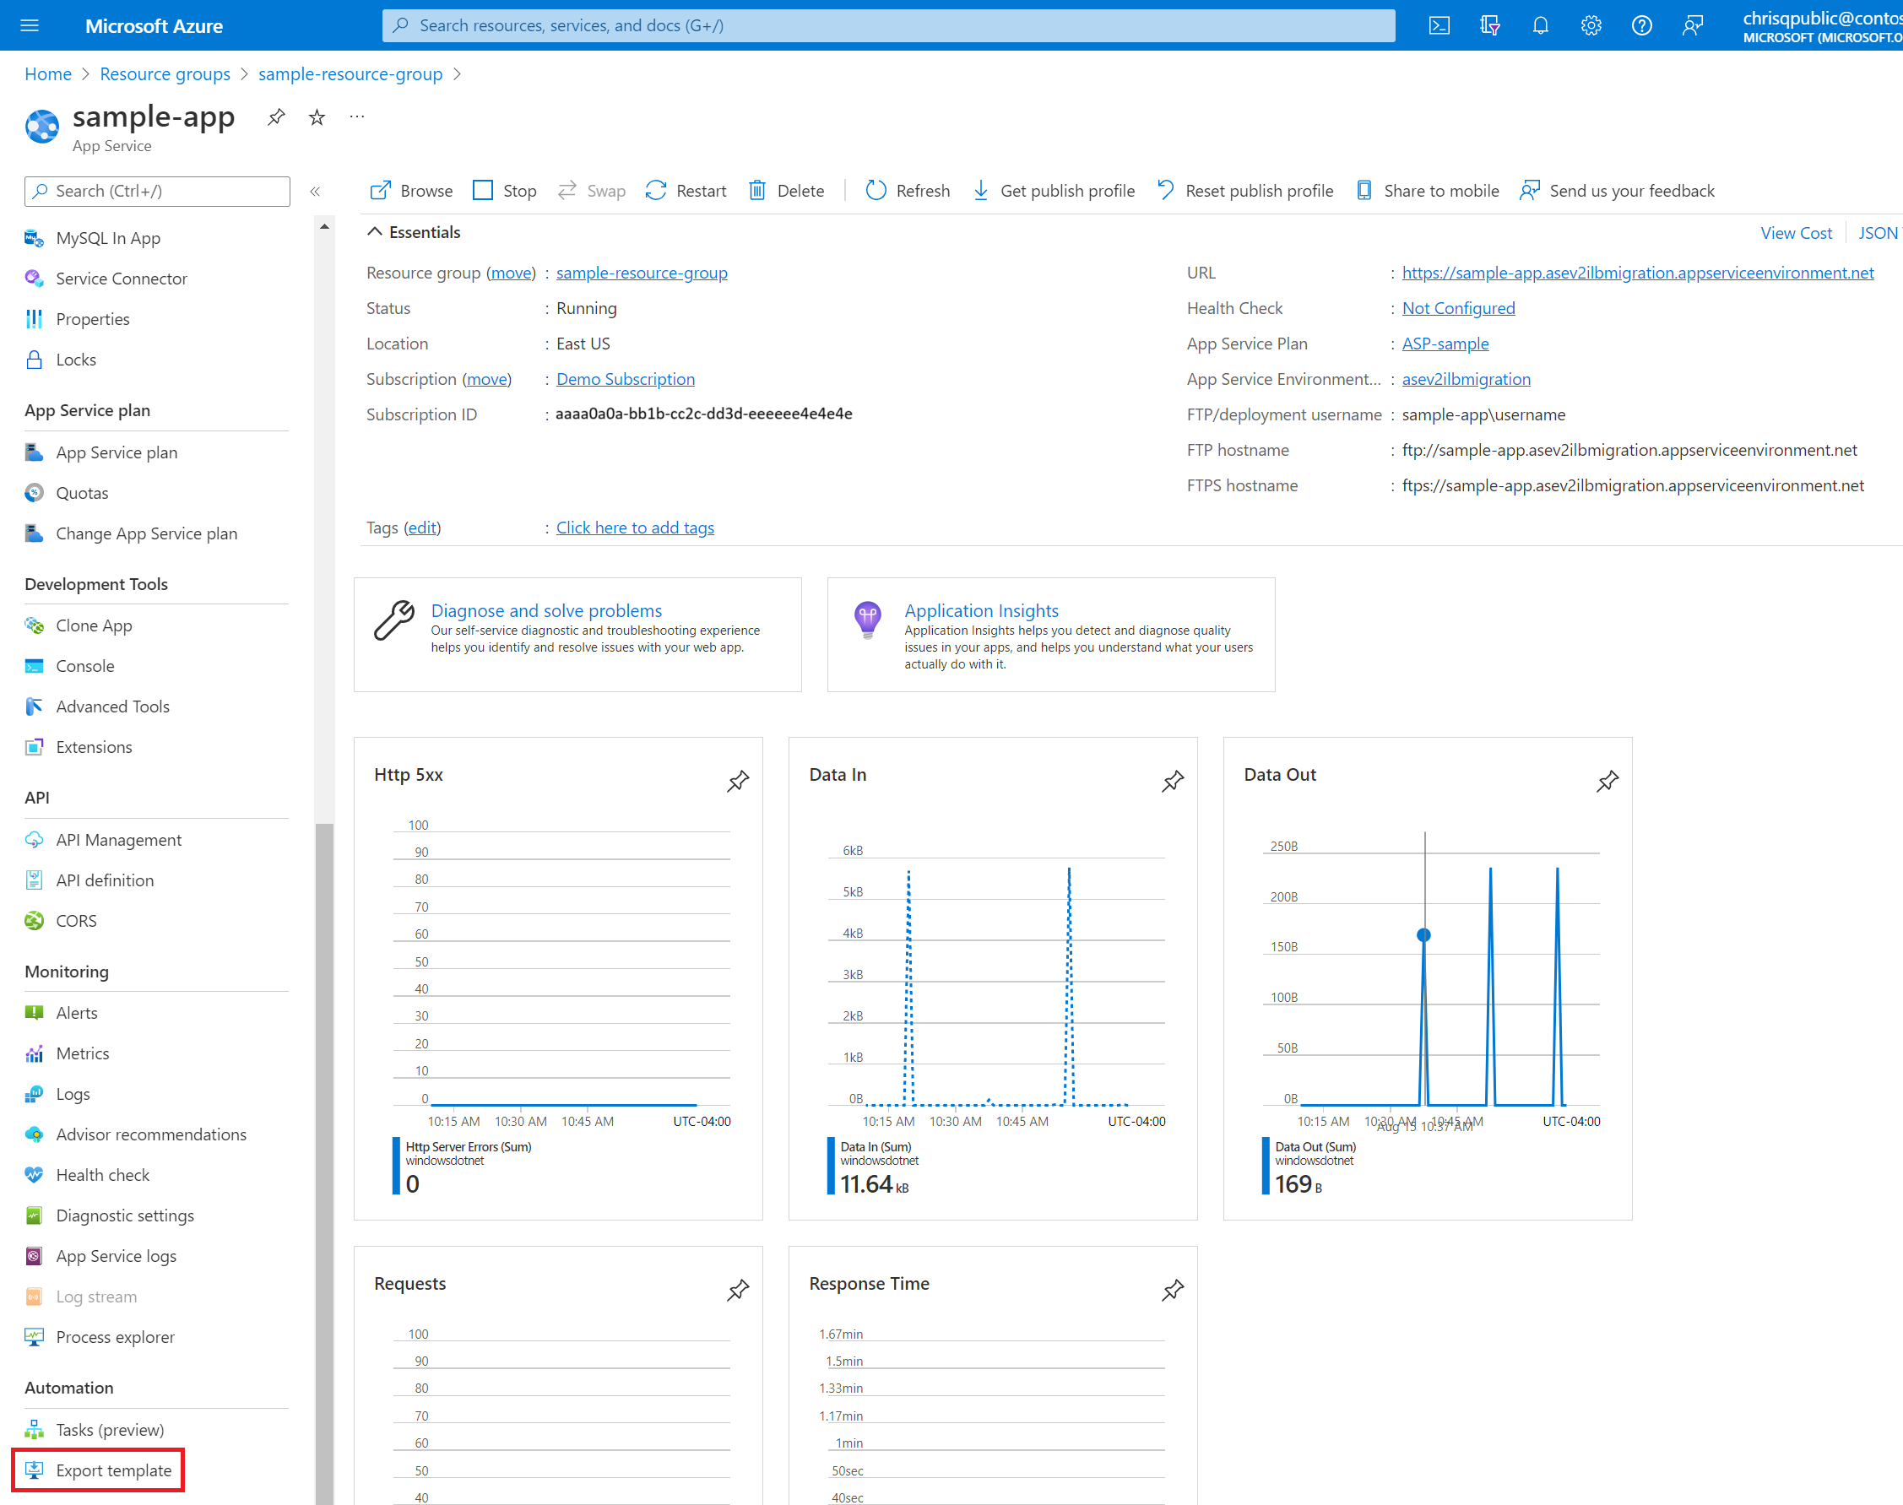
Task: Click the sample-resource-group resource link
Action: pyautogui.click(x=641, y=273)
